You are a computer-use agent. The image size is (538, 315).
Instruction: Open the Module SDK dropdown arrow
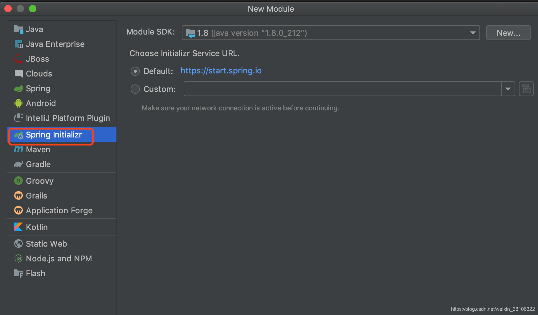[473, 33]
